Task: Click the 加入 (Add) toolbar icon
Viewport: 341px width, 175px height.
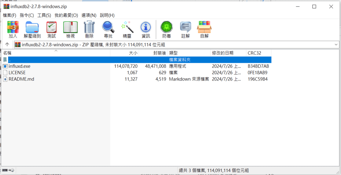Action: pos(13,27)
